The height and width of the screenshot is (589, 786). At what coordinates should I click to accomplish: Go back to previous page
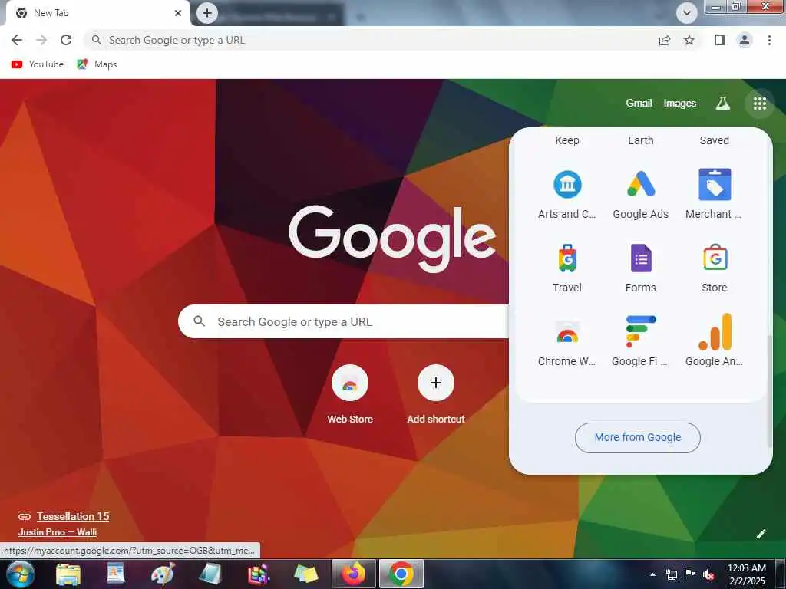[x=17, y=40]
